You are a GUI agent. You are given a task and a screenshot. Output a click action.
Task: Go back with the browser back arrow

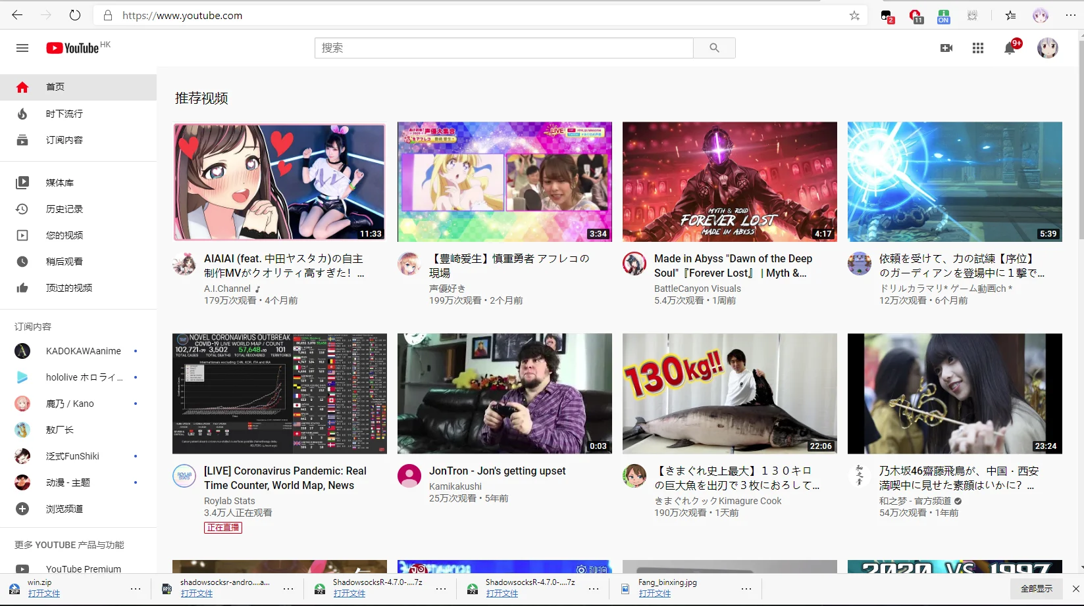pos(17,15)
